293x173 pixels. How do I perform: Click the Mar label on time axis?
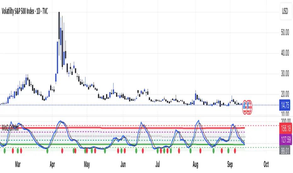pyautogui.click(x=18, y=165)
